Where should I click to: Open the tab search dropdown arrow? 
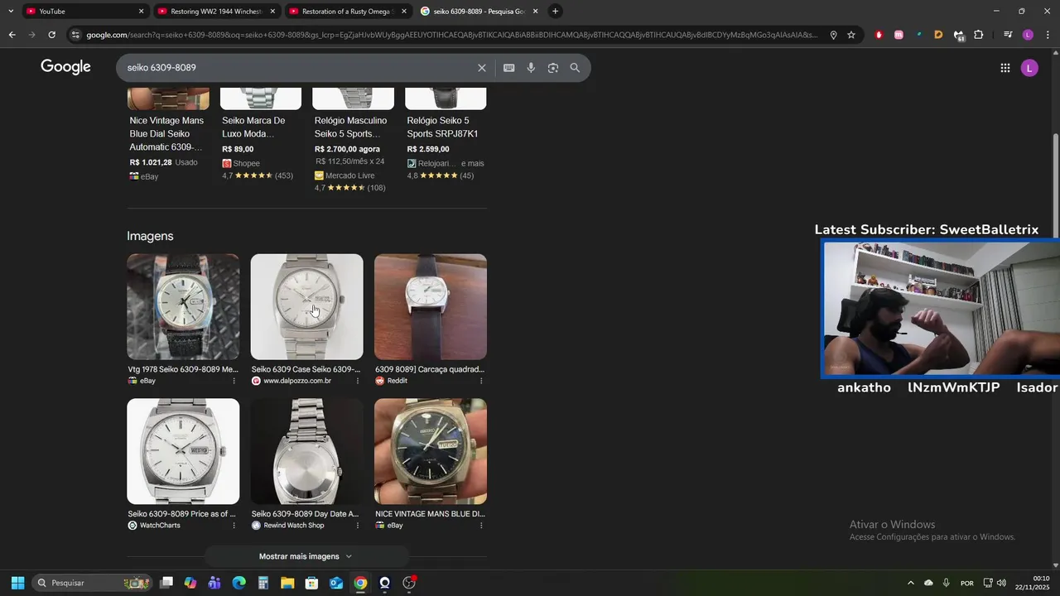(11, 11)
